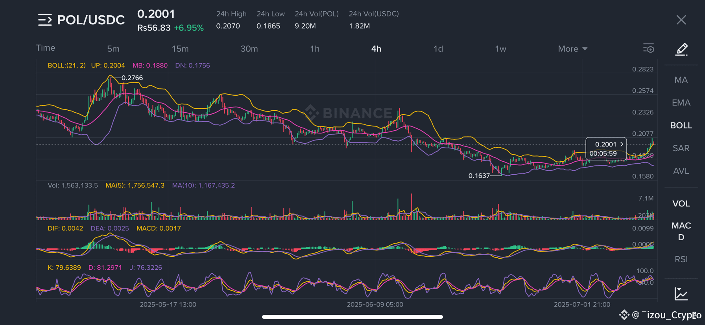Toggle the VOL sub-indicator
Viewport: 705px width, 325px height.
tap(681, 204)
